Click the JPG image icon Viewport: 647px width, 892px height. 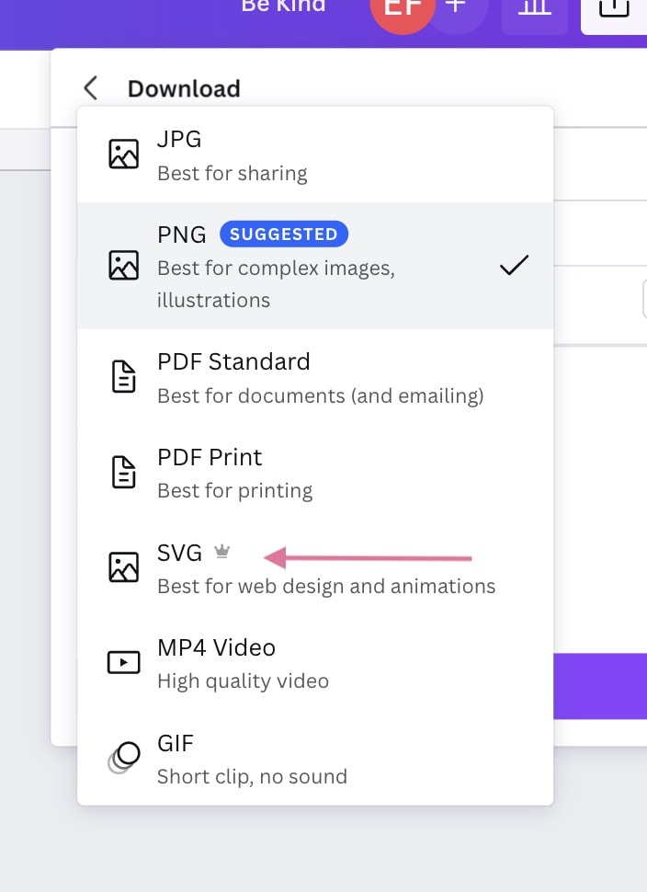coord(123,154)
